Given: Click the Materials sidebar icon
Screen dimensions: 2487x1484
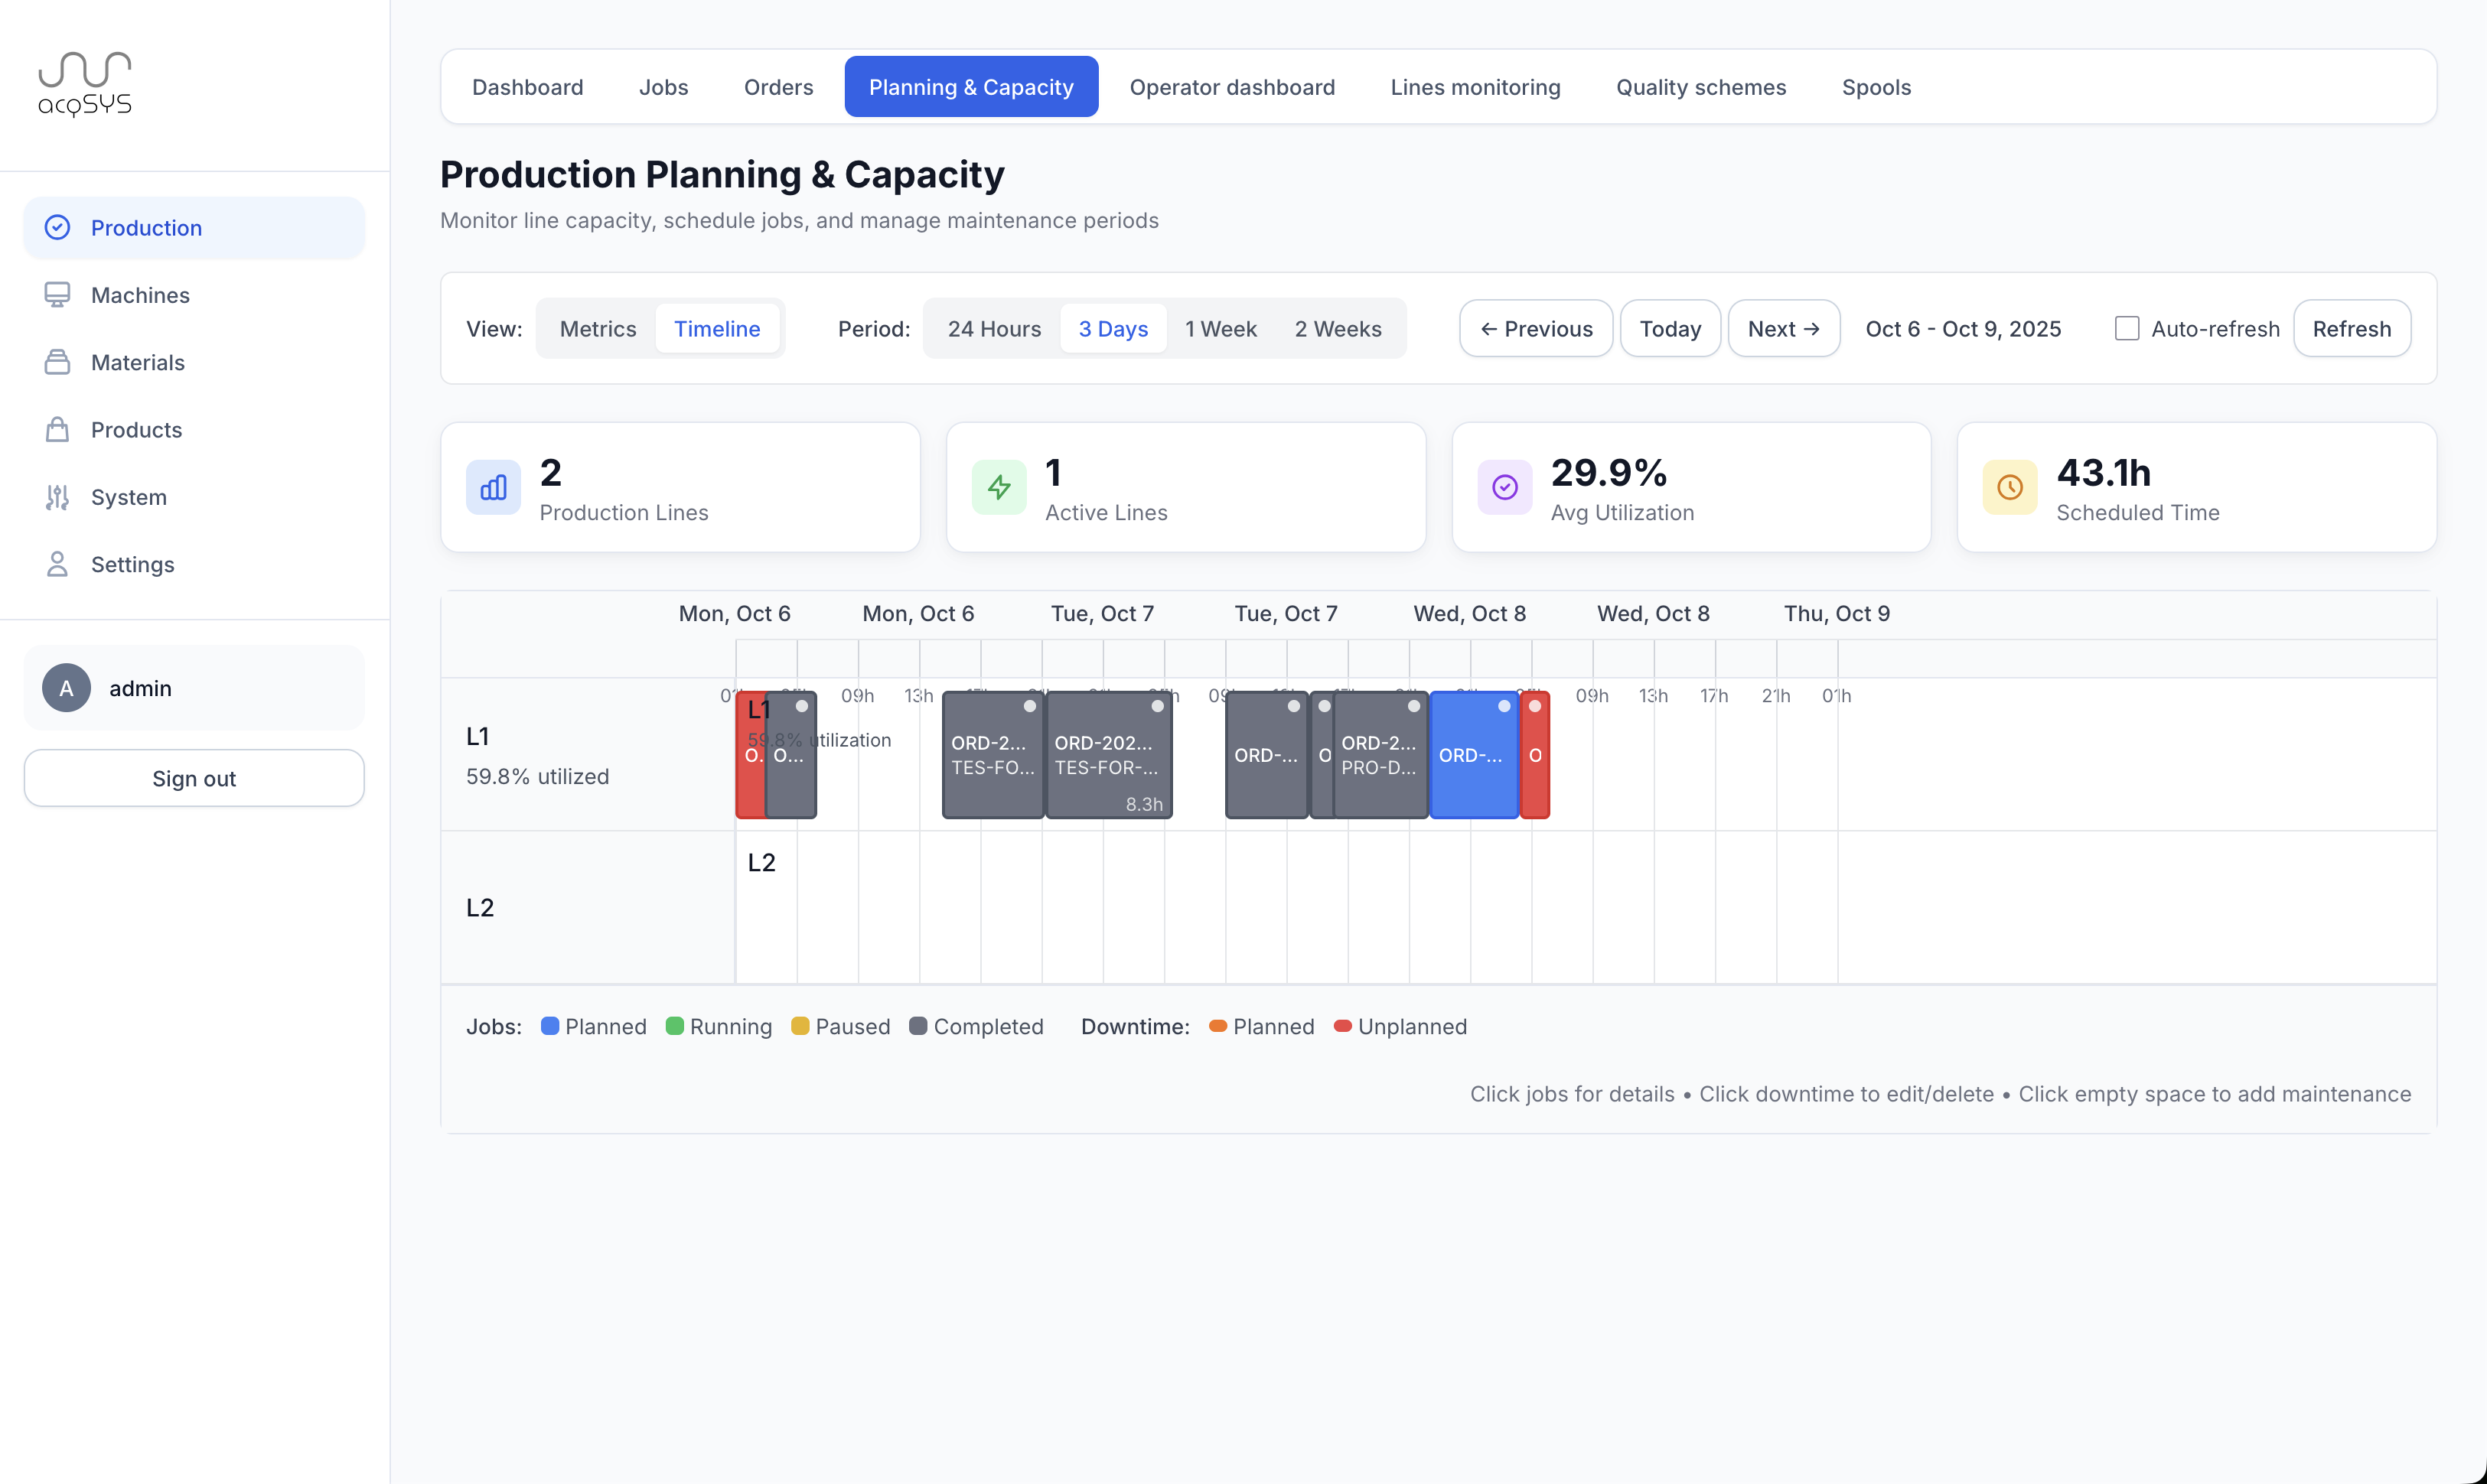Looking at the screenshot, I should pos(57,362).
